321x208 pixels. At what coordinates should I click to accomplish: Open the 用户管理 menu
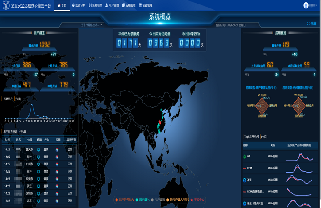click(112, 5)
